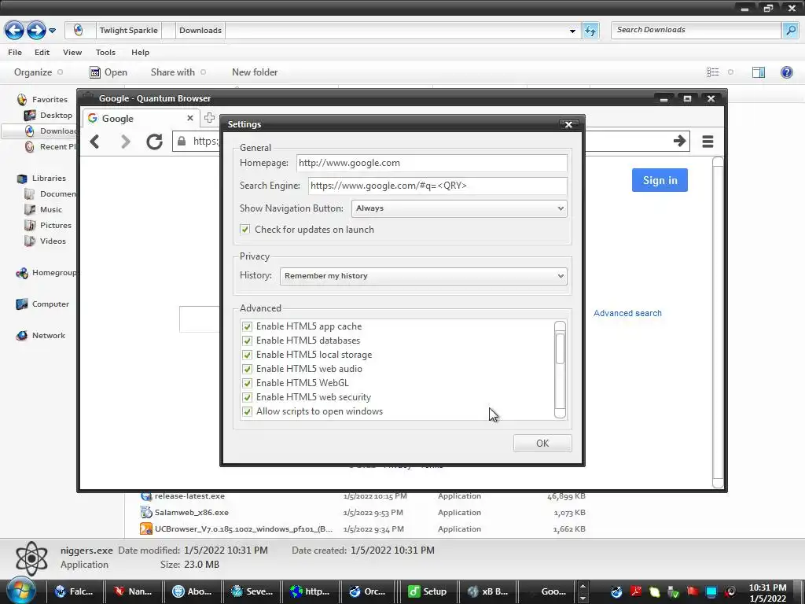Switch to Goo... taskbar item
Image resolution: width=805 pixels, height=604 pixels.
coord(546,591)
